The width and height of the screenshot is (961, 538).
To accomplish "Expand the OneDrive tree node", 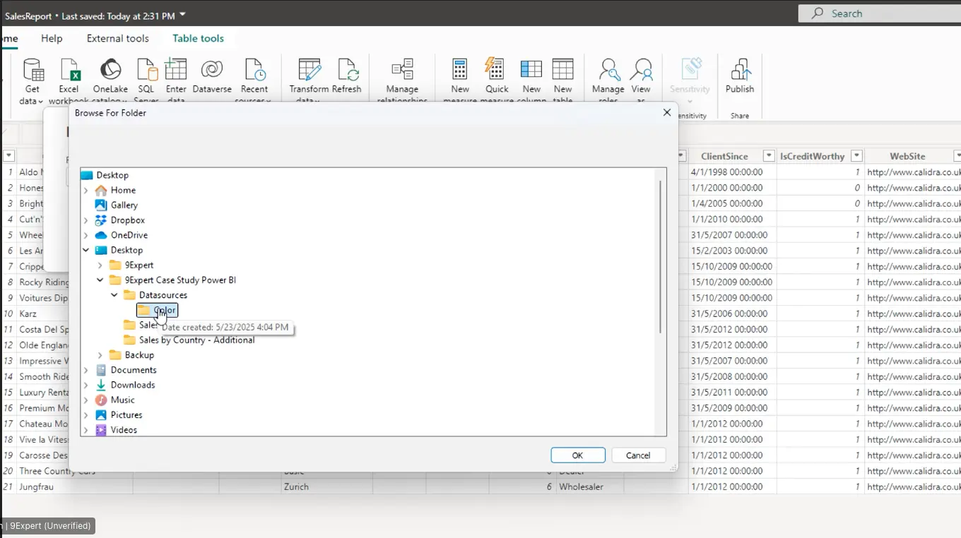I will pos(86,234).
